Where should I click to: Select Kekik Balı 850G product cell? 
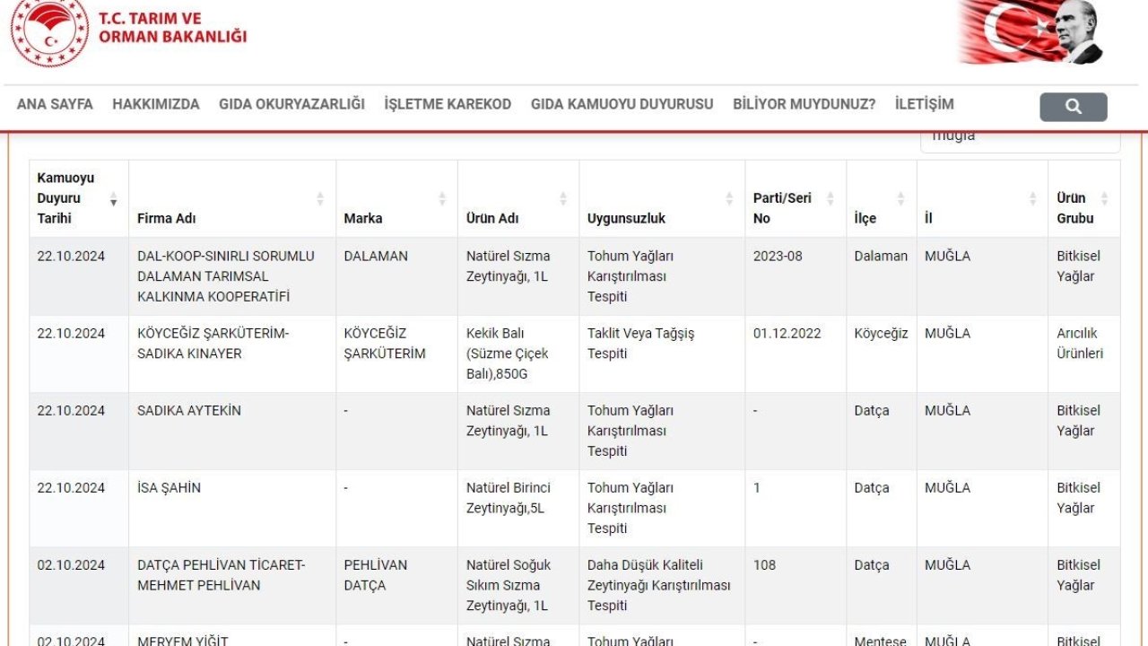[518, 354]
